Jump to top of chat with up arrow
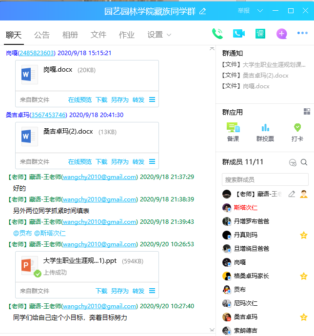The height and width of the screenshot is (336, 314). (x=212, y=49)
